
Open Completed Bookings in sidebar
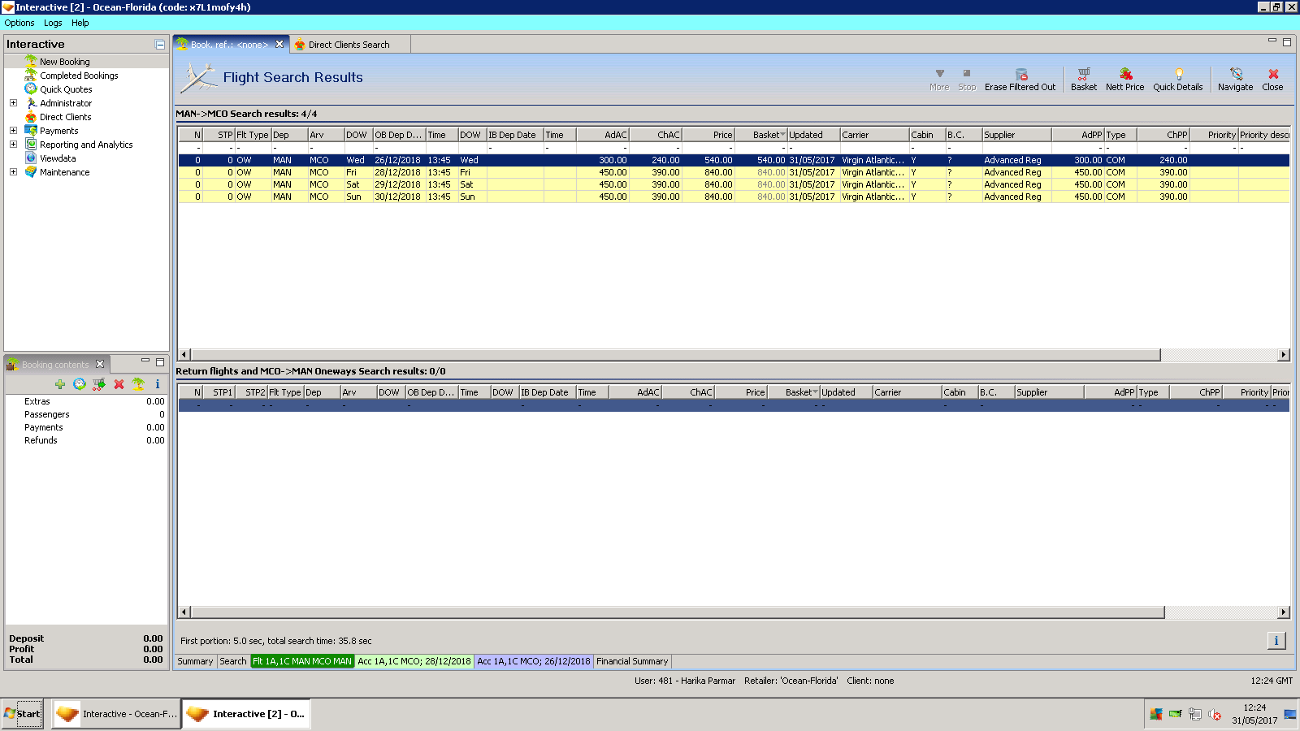[x=79, y=76]
